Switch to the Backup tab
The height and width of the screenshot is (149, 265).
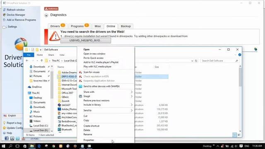pos(126,26)
